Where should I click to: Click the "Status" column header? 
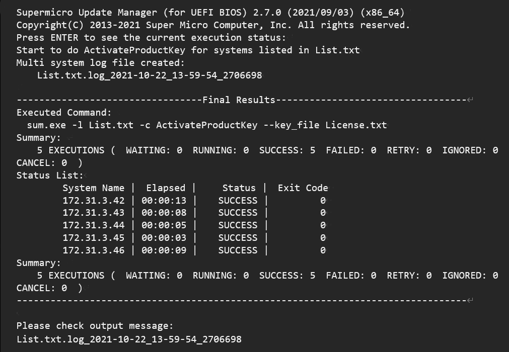click(239, 188)
